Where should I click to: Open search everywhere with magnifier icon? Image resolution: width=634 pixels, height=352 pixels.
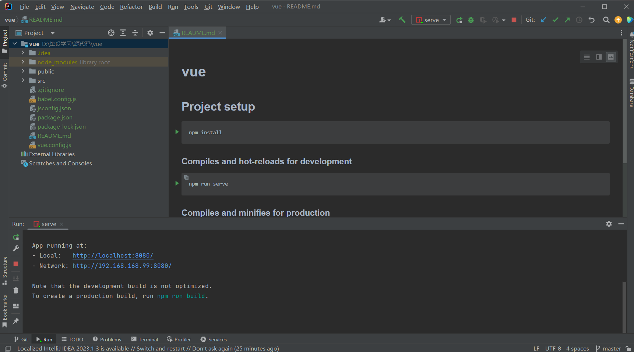coord(606,19)
